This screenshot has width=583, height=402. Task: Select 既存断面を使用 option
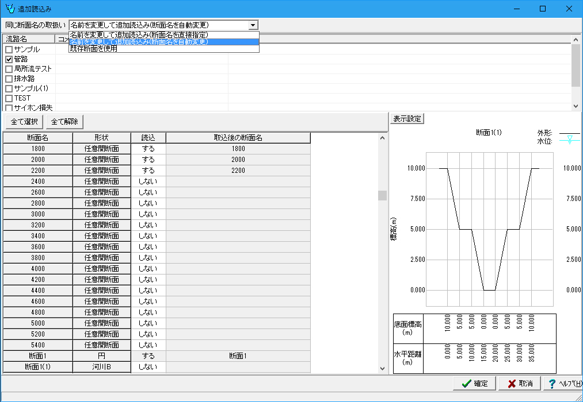(164, 49)
